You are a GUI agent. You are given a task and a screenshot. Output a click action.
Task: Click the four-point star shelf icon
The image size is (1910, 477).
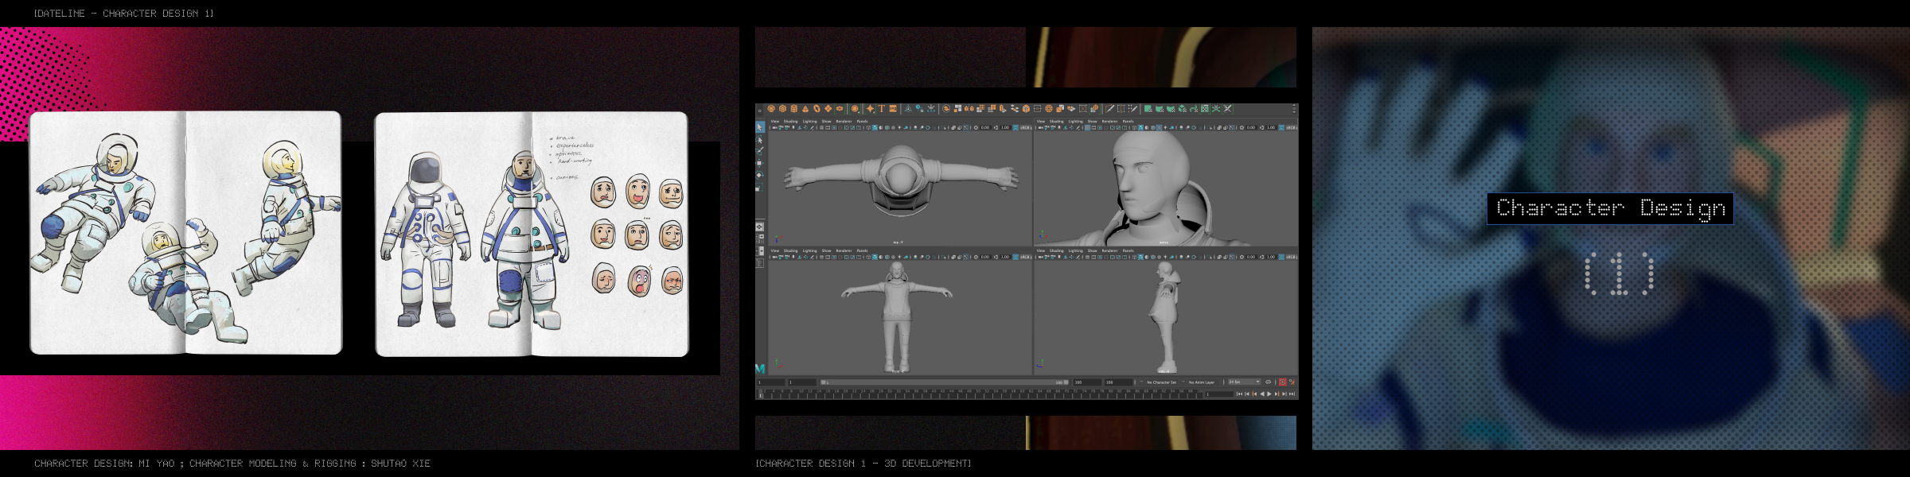click(870, 108)
